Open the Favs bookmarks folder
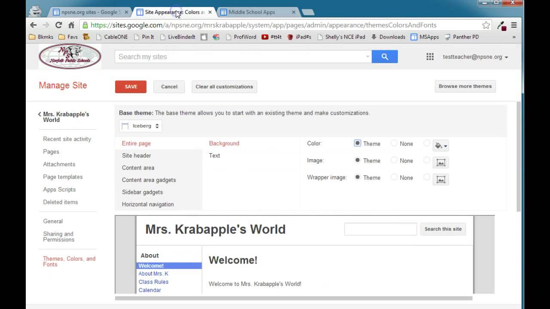This screenshot has width=550, height=309. [x=68, y=37]
